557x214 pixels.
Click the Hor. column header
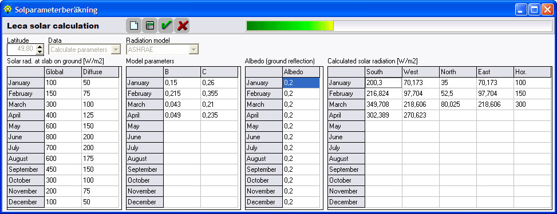coord(532,72)
